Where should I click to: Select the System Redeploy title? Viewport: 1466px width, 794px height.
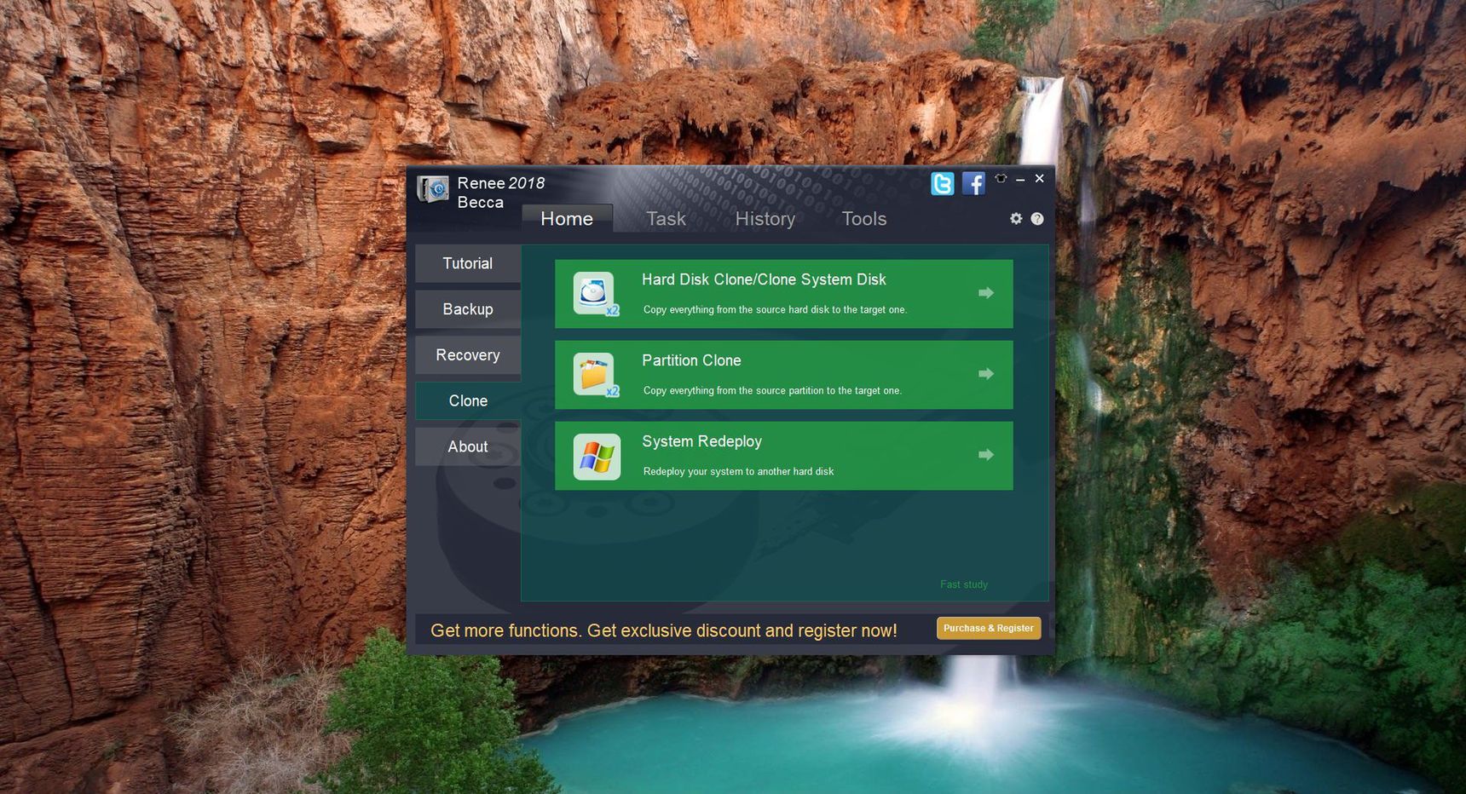point(701,441)
